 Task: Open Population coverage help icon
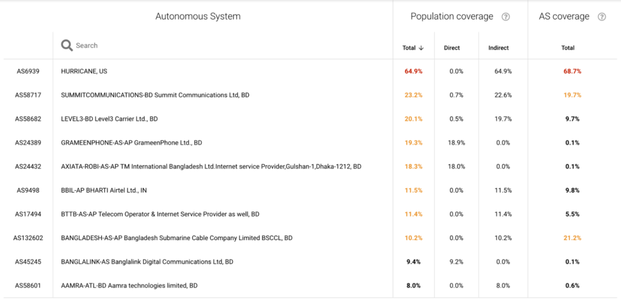(x=506, y=17)
